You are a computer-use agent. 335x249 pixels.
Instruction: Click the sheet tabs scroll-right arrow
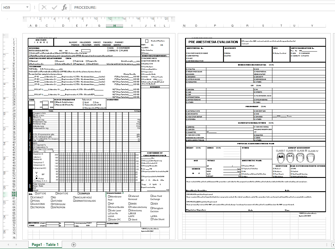point(16,245)
